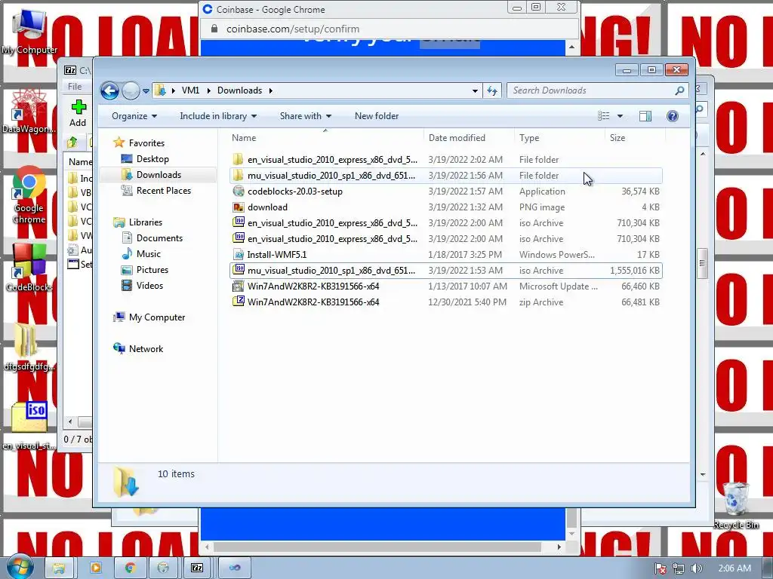The image size is (773, 579).
Task: Select Favorites in the navigation pane
Action: (x=146, y=143)
